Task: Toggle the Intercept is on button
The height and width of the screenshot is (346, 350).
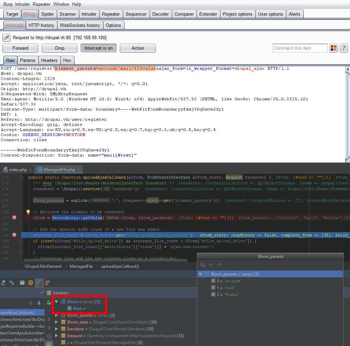Action: (x=98, y=48)
